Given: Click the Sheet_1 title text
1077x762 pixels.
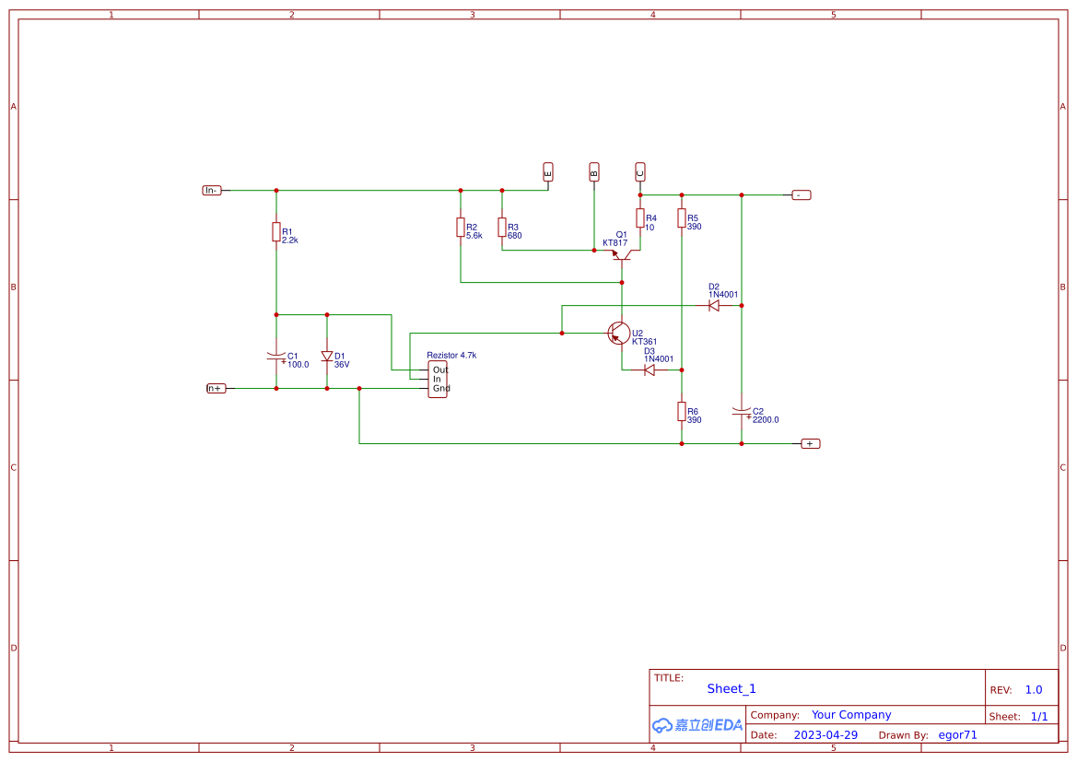Looking at the screenshot, I should 732,688.
